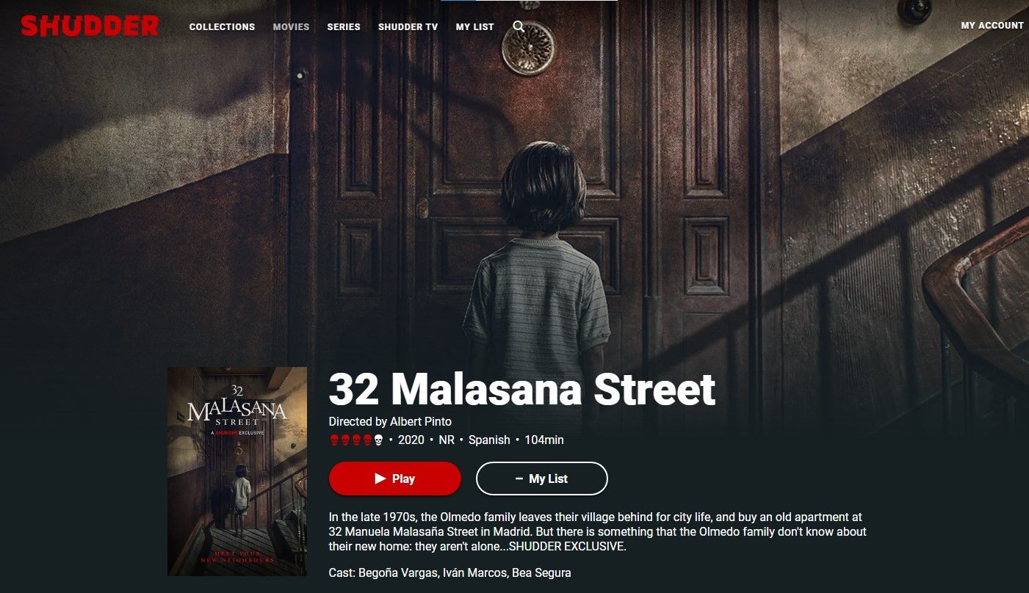Go to the Movies section

[291, 26]
